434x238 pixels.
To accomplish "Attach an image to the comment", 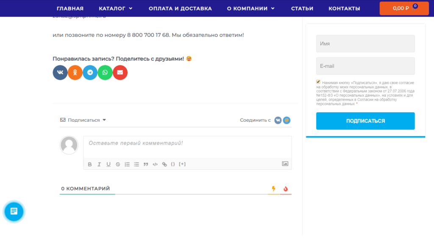I will (x=285, y=164).
